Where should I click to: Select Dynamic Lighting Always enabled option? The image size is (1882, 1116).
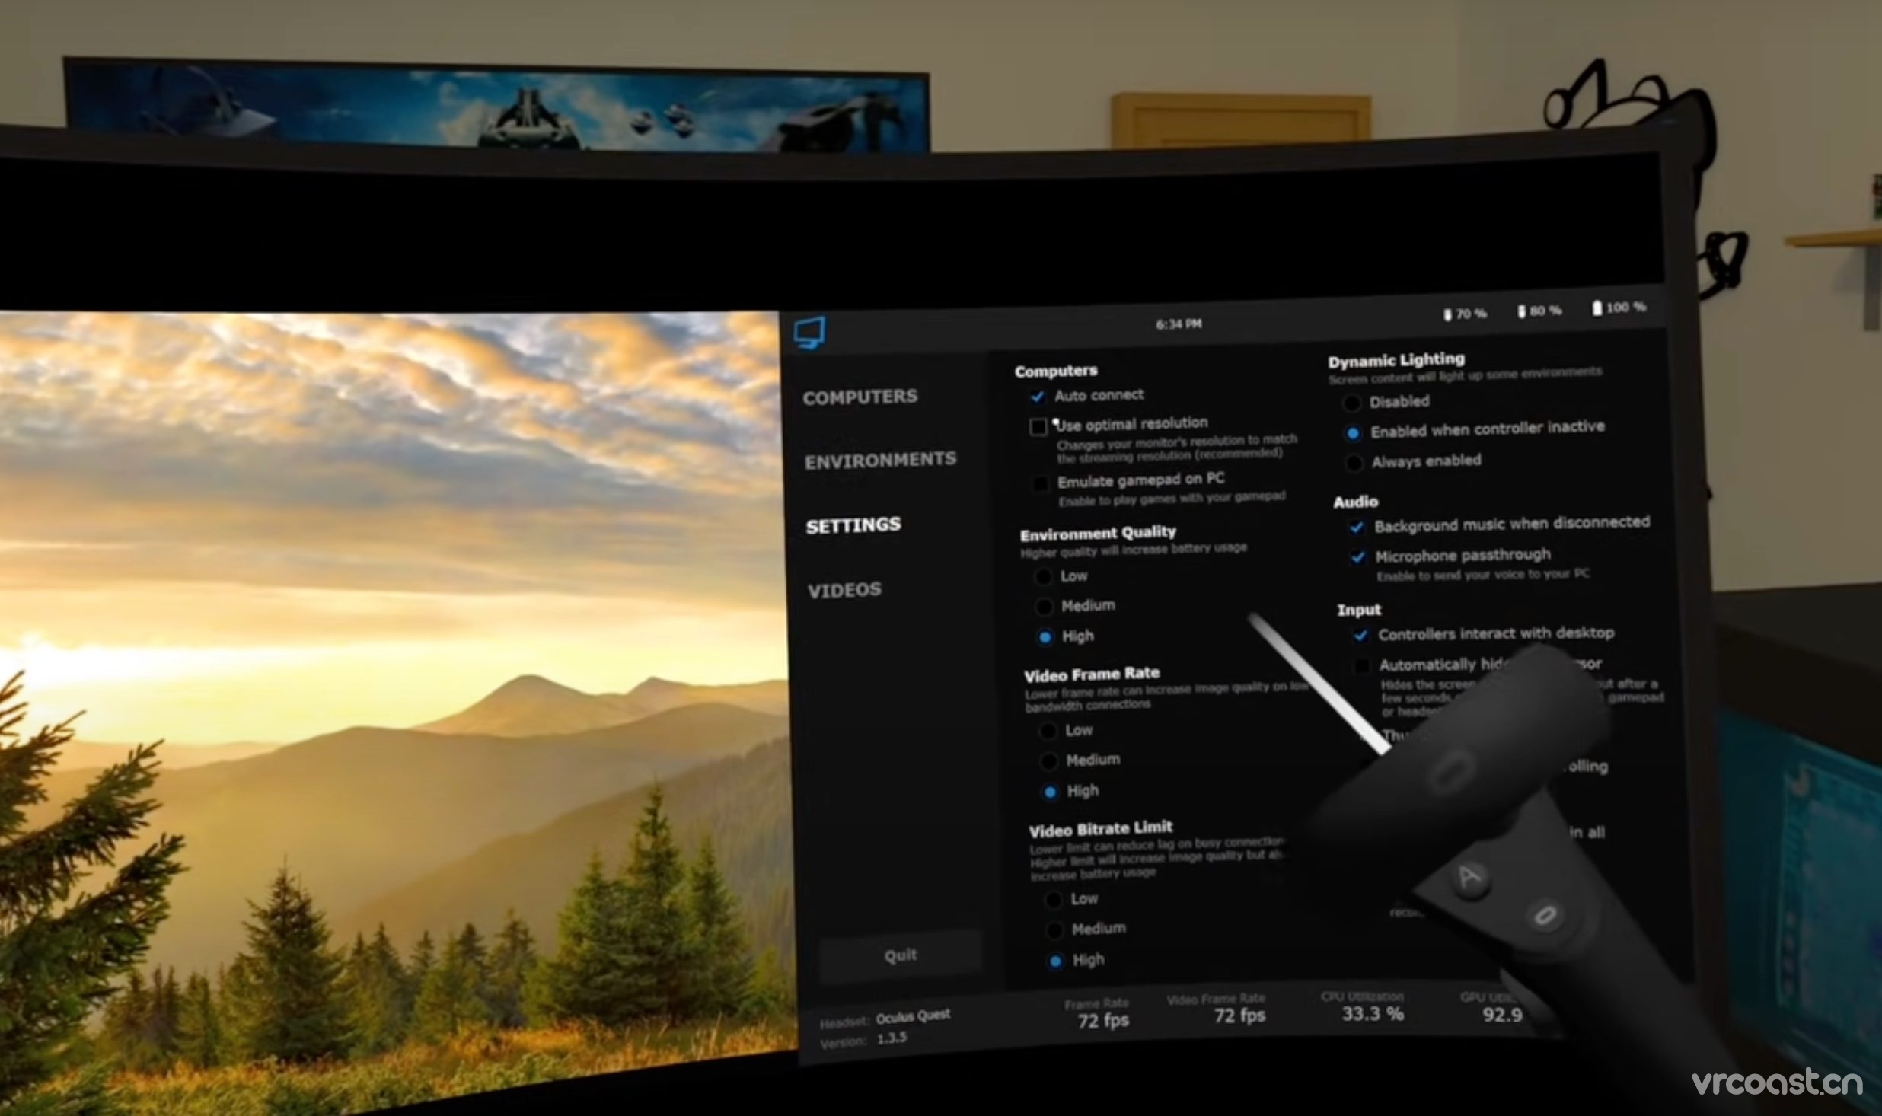point(1354,463)
